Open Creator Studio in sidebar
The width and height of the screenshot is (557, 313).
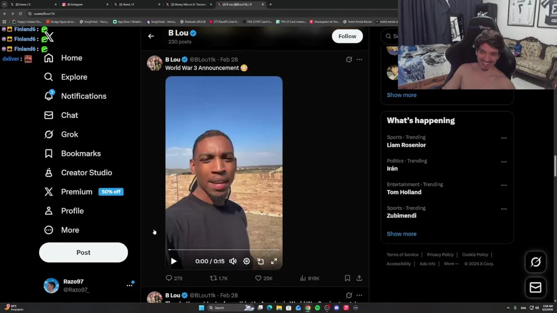coord(78,173)
